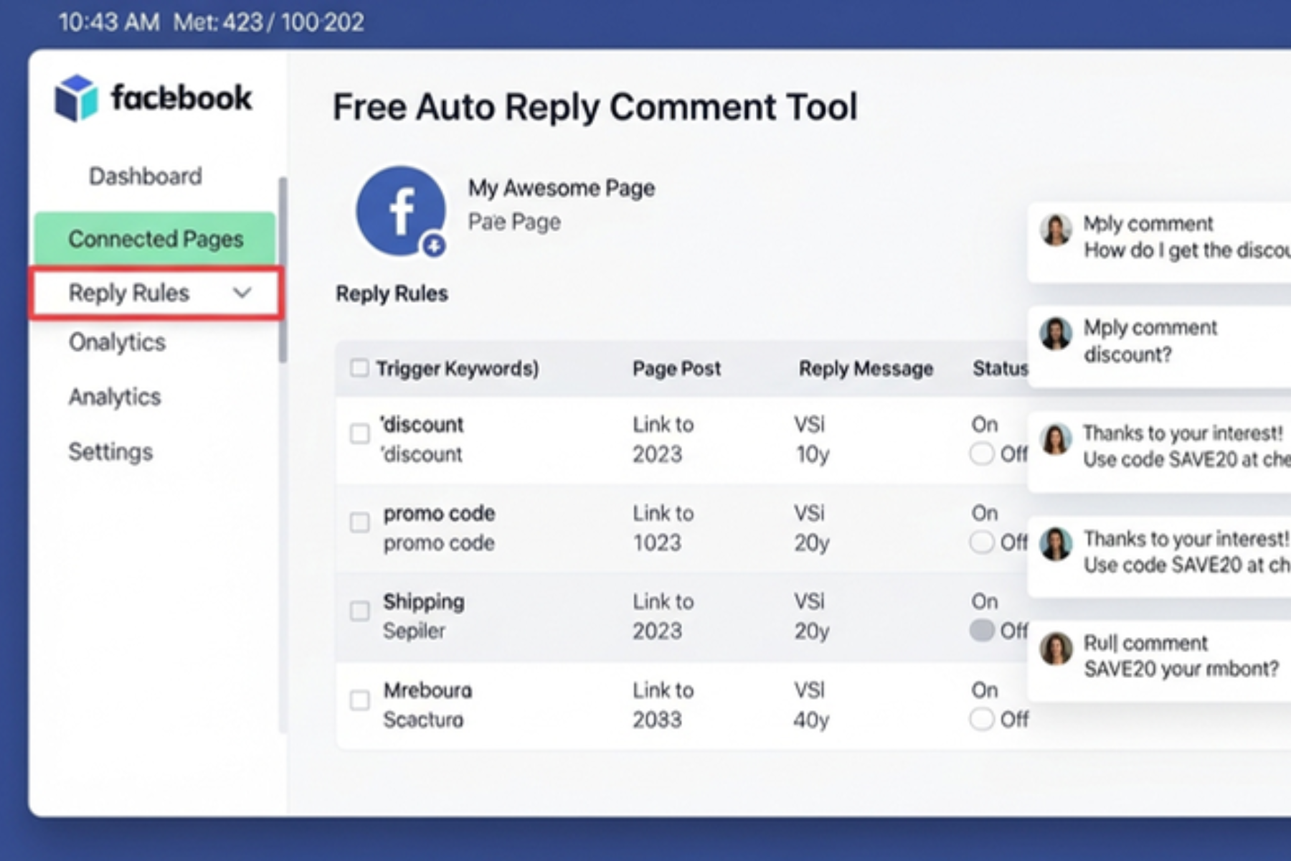
Task: Select the My Awesome Page profile icon
Action: pos(402,210)
